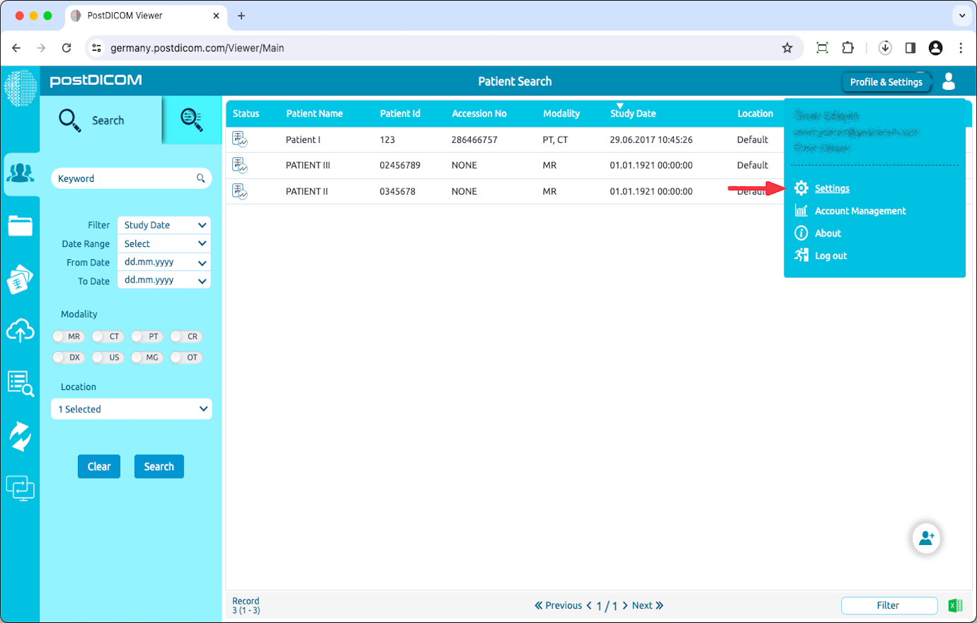This screenshot has width=977, height=623.
Task: Select the Folders icon in the sidebar
Action: (x=21, y=225)
